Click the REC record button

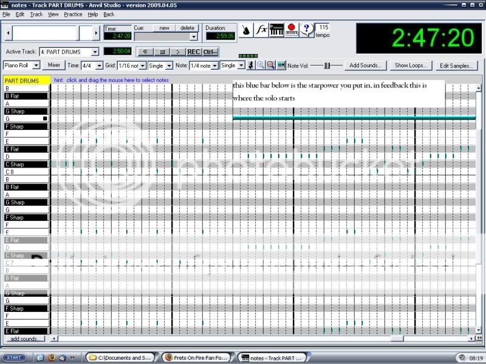(x=194, y=52)
